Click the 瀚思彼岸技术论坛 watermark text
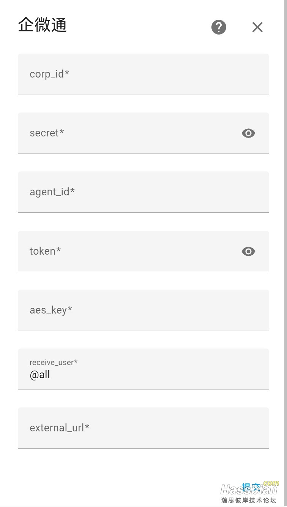 pyautogui.click(x=249, y=500)
